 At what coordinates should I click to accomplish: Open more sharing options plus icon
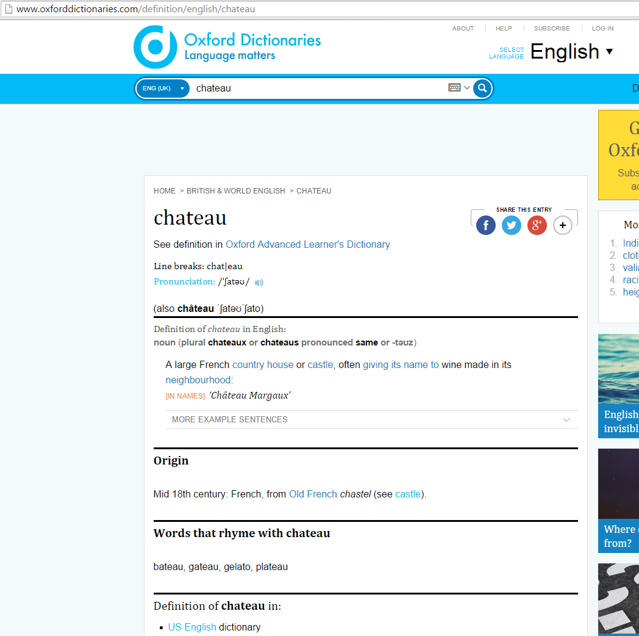563,225
